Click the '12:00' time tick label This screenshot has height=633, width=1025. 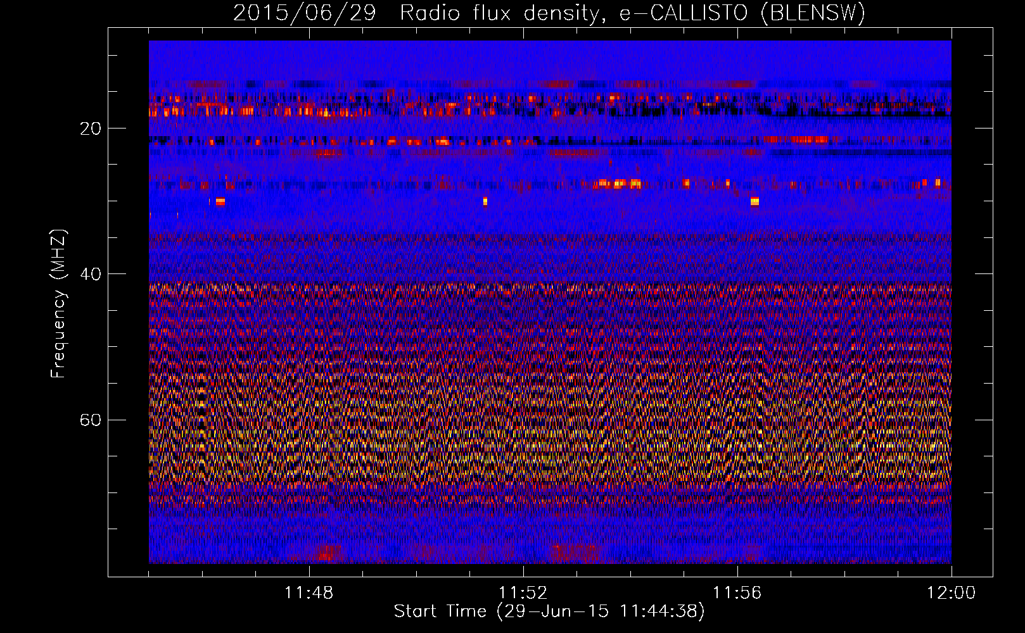pos(951,593)
